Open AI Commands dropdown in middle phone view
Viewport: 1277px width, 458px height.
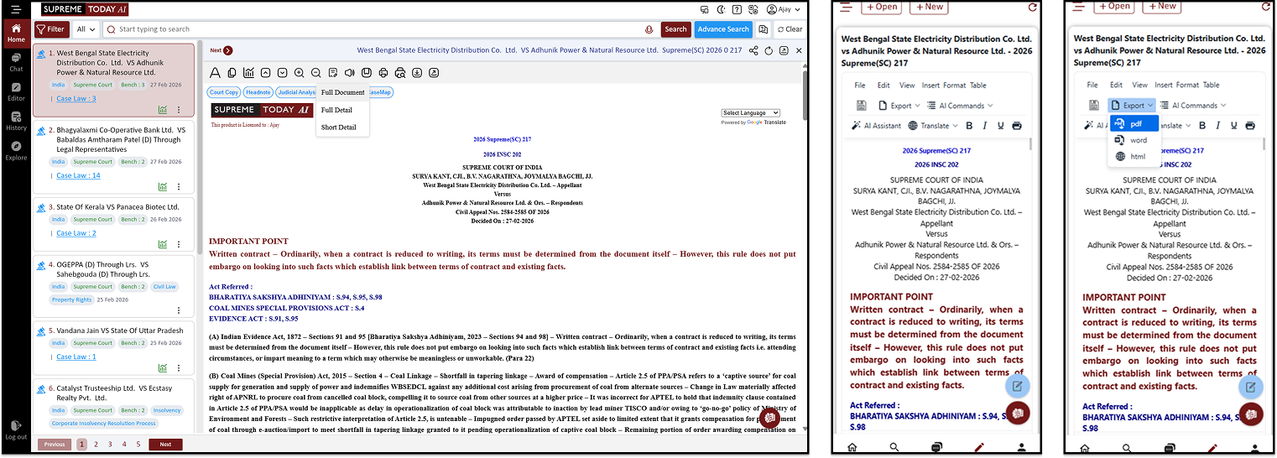[x=960, y=106]
